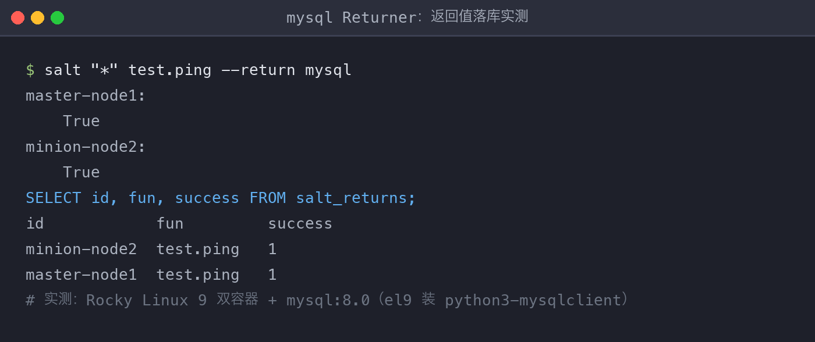815x342 pixels.
Task: Click test.ping in the minion-node2 row
Action: [198, 249]
